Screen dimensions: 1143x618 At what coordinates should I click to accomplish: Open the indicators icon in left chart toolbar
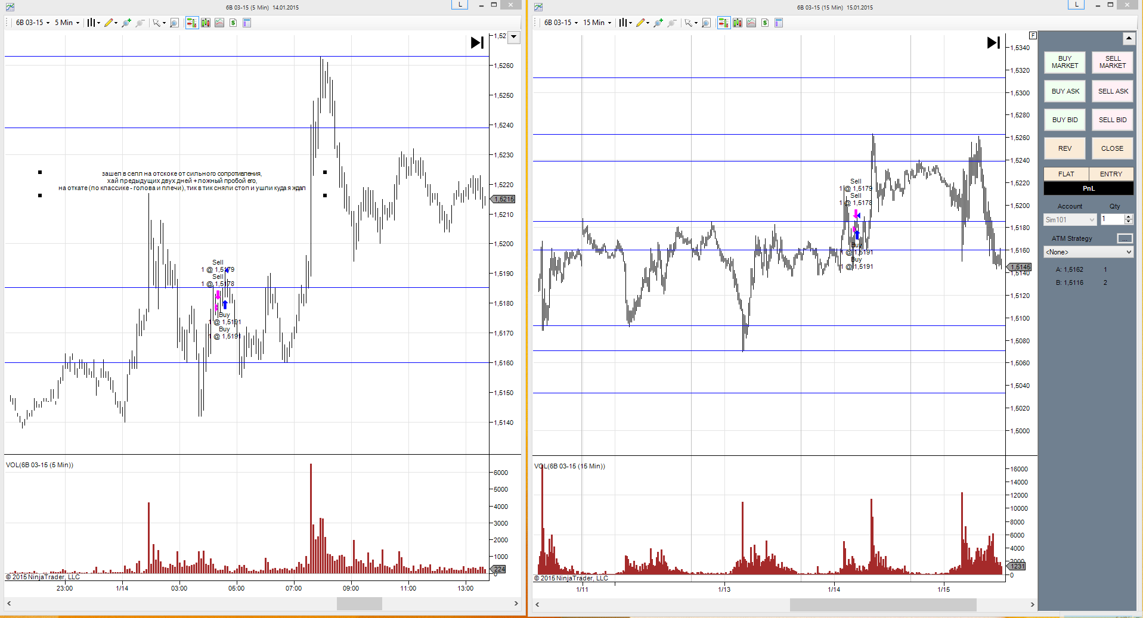tap(219, 23)
